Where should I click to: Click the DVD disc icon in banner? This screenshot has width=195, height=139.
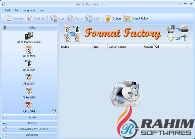point(171,29)
